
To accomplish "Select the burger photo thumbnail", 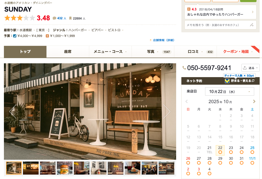I will (65, 168).
